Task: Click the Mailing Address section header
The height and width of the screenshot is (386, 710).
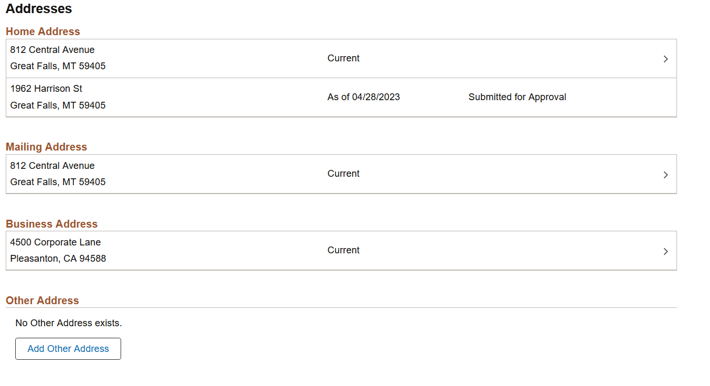Action: tap(46, 147)
